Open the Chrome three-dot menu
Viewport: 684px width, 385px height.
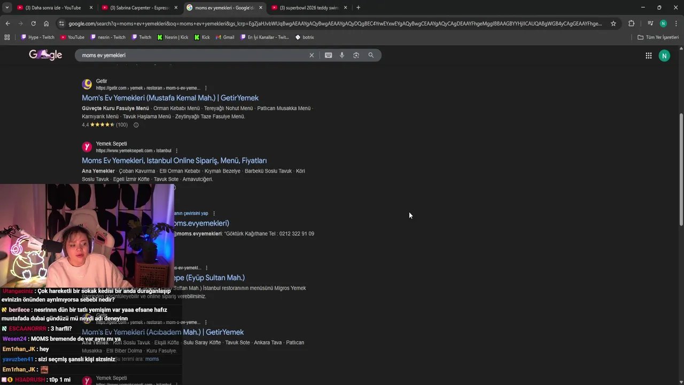coord(677,24)
